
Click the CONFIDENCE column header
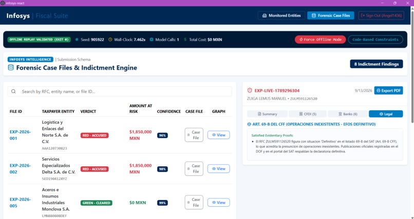(x=168, y=111)
